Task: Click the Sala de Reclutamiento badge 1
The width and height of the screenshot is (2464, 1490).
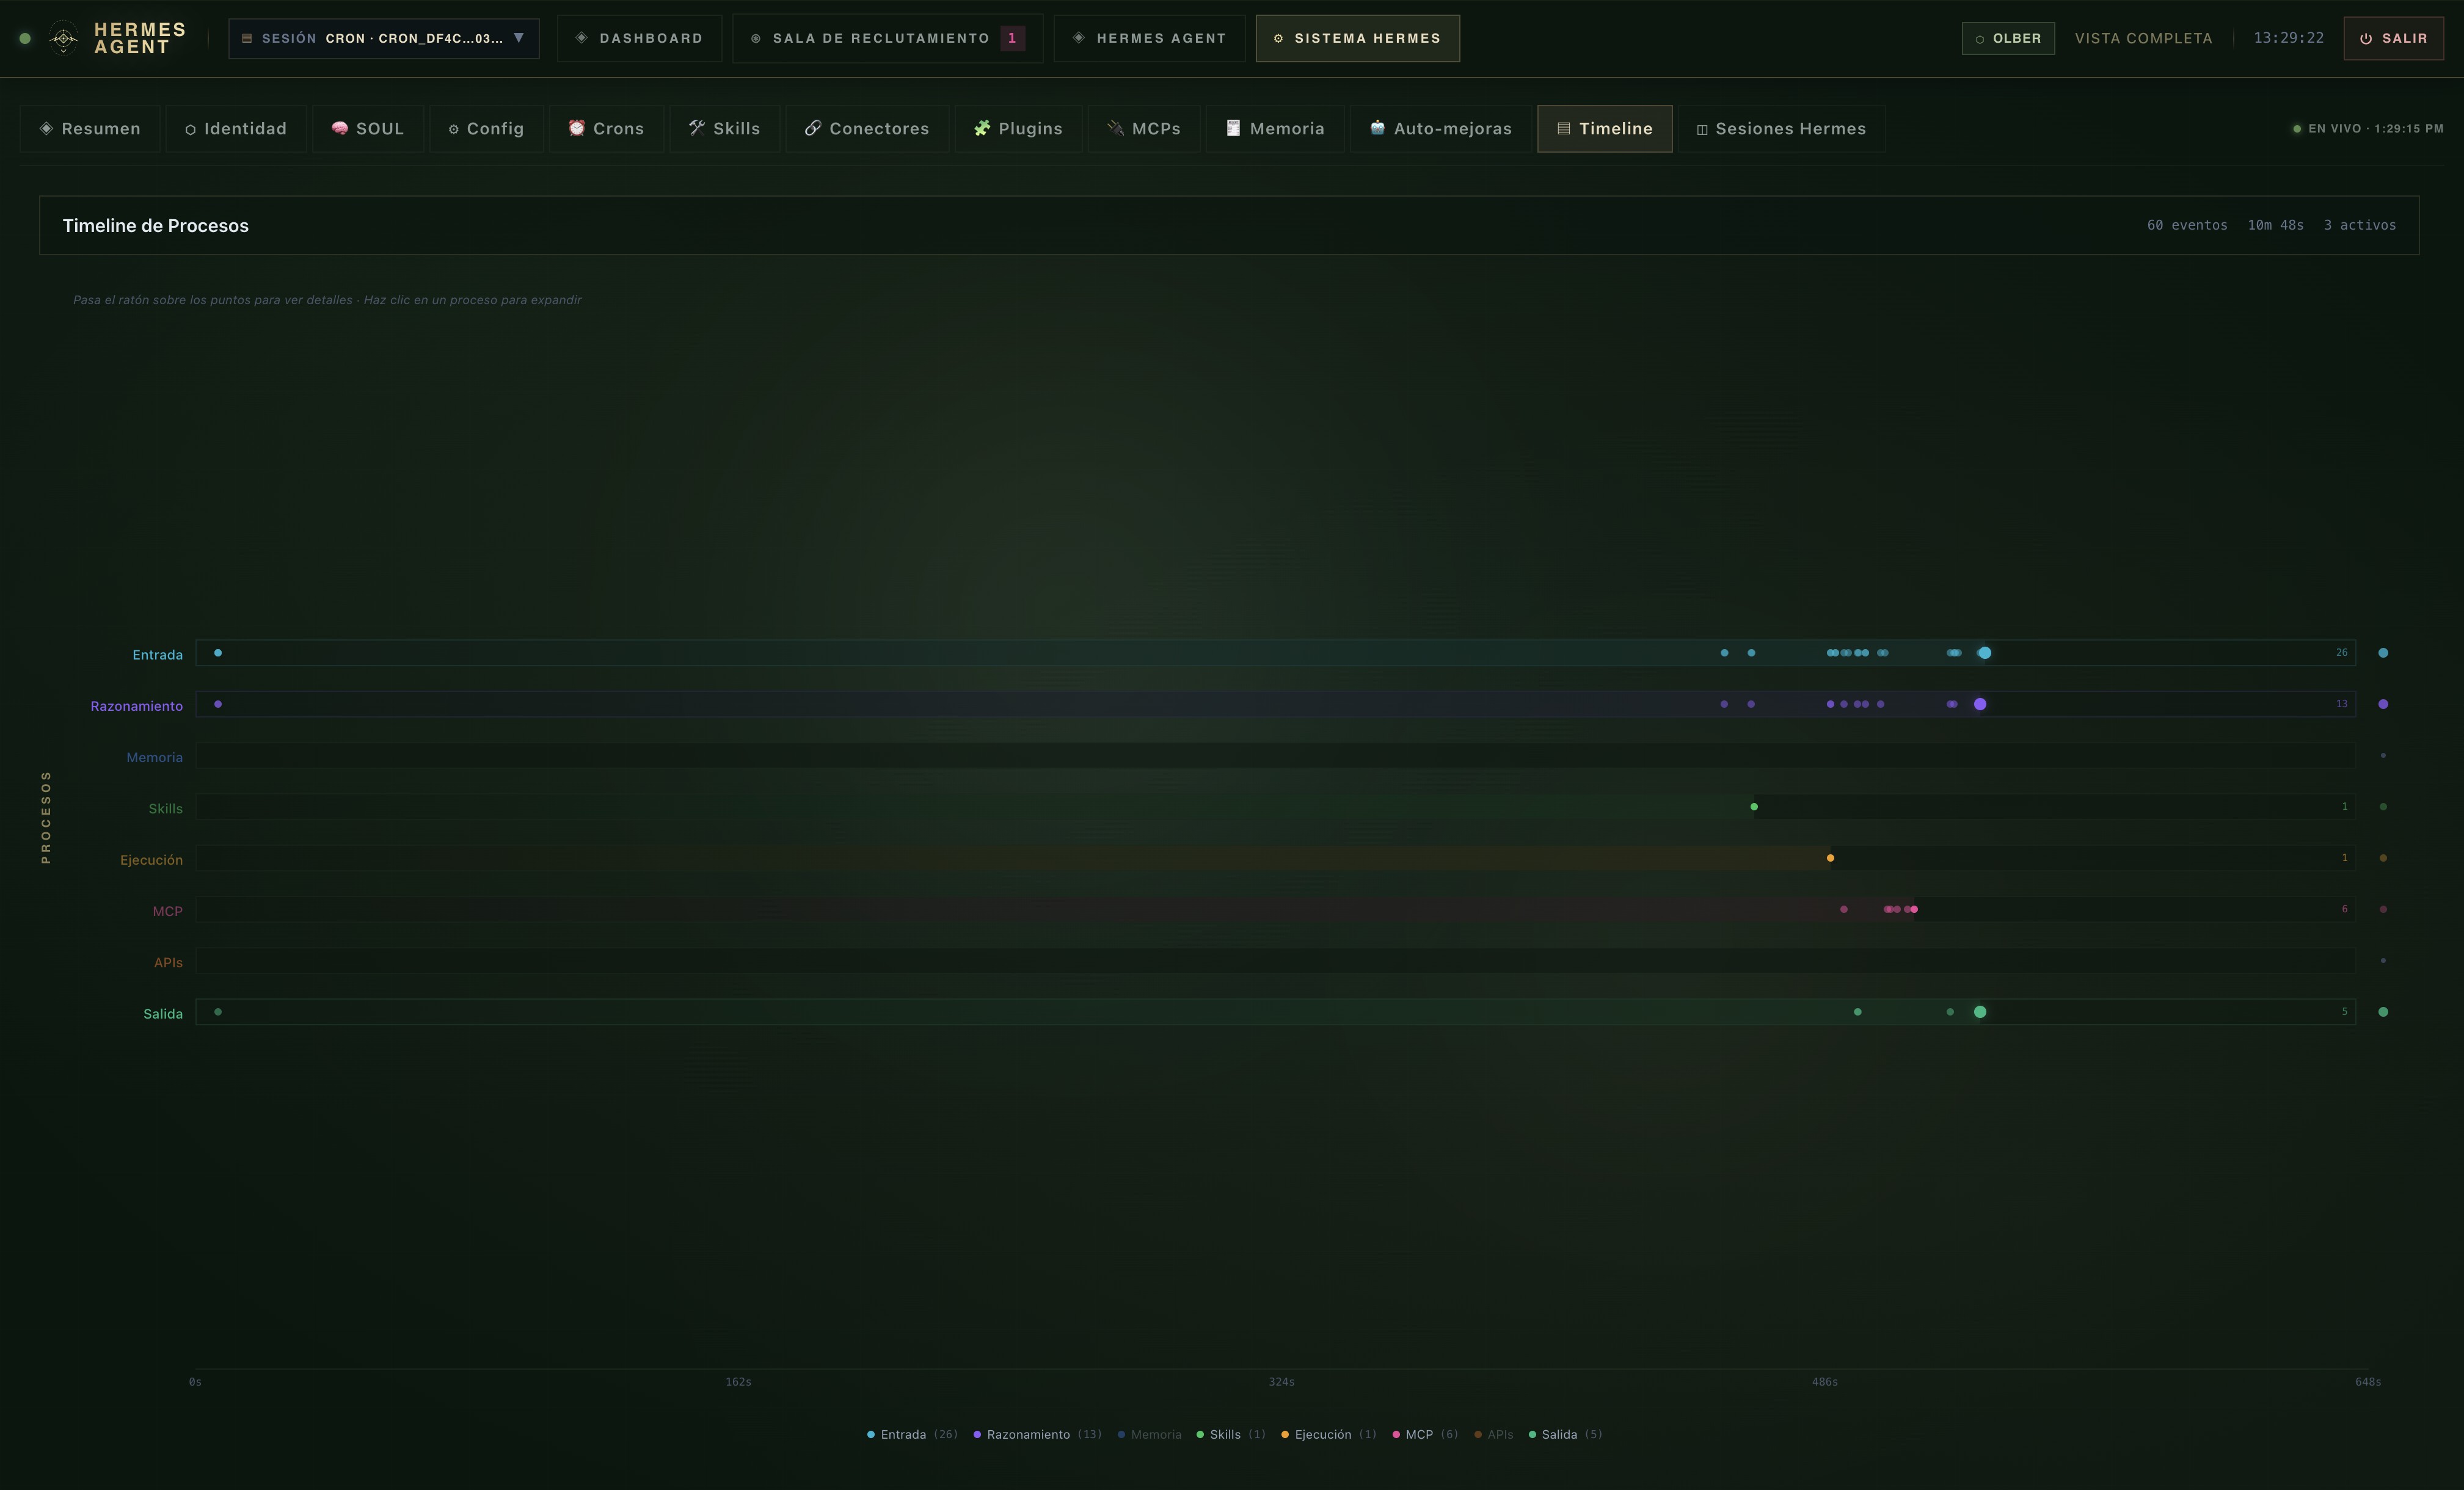Action: coord(1012,38)
